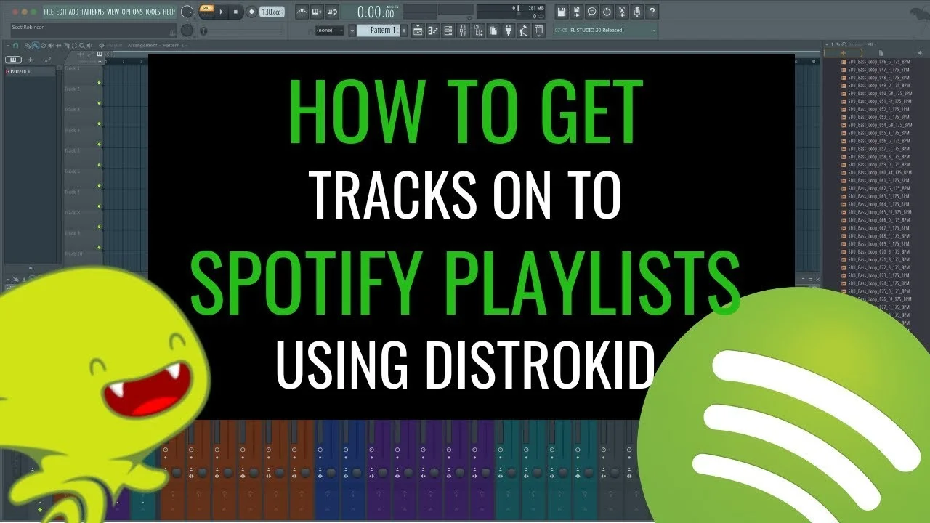930x523 pixels.
Task: Click the microphone recording icon
Action: coord(637,12)
